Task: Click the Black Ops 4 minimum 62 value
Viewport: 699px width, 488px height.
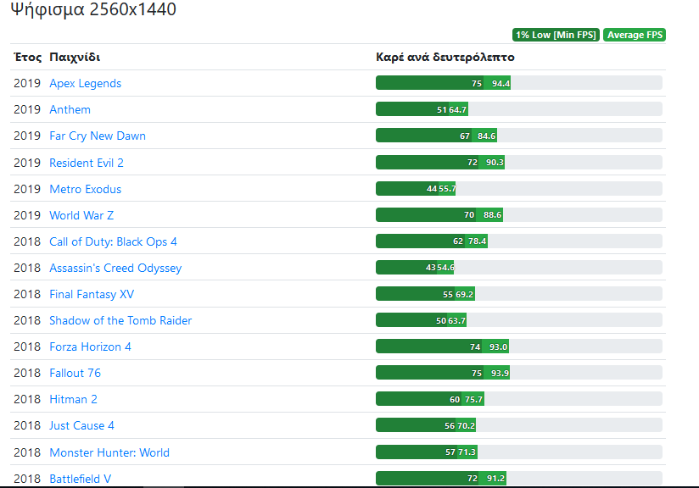Action: point(458,241)
